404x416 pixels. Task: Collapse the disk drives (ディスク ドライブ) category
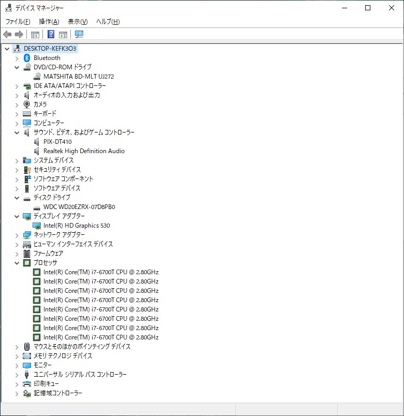[17, 198]
